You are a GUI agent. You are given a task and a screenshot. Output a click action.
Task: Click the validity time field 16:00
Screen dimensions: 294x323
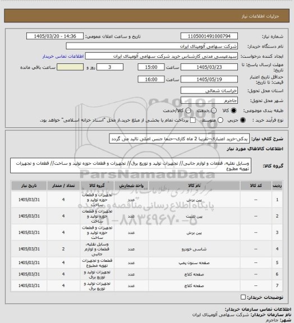click(x=151, y=79)
